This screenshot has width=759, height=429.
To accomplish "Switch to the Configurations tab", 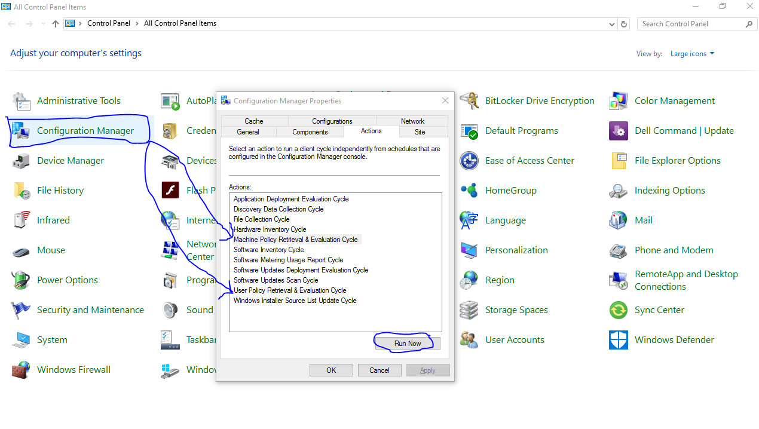I will (x=332, y=121).
